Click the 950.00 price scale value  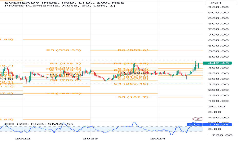point(218,7)
